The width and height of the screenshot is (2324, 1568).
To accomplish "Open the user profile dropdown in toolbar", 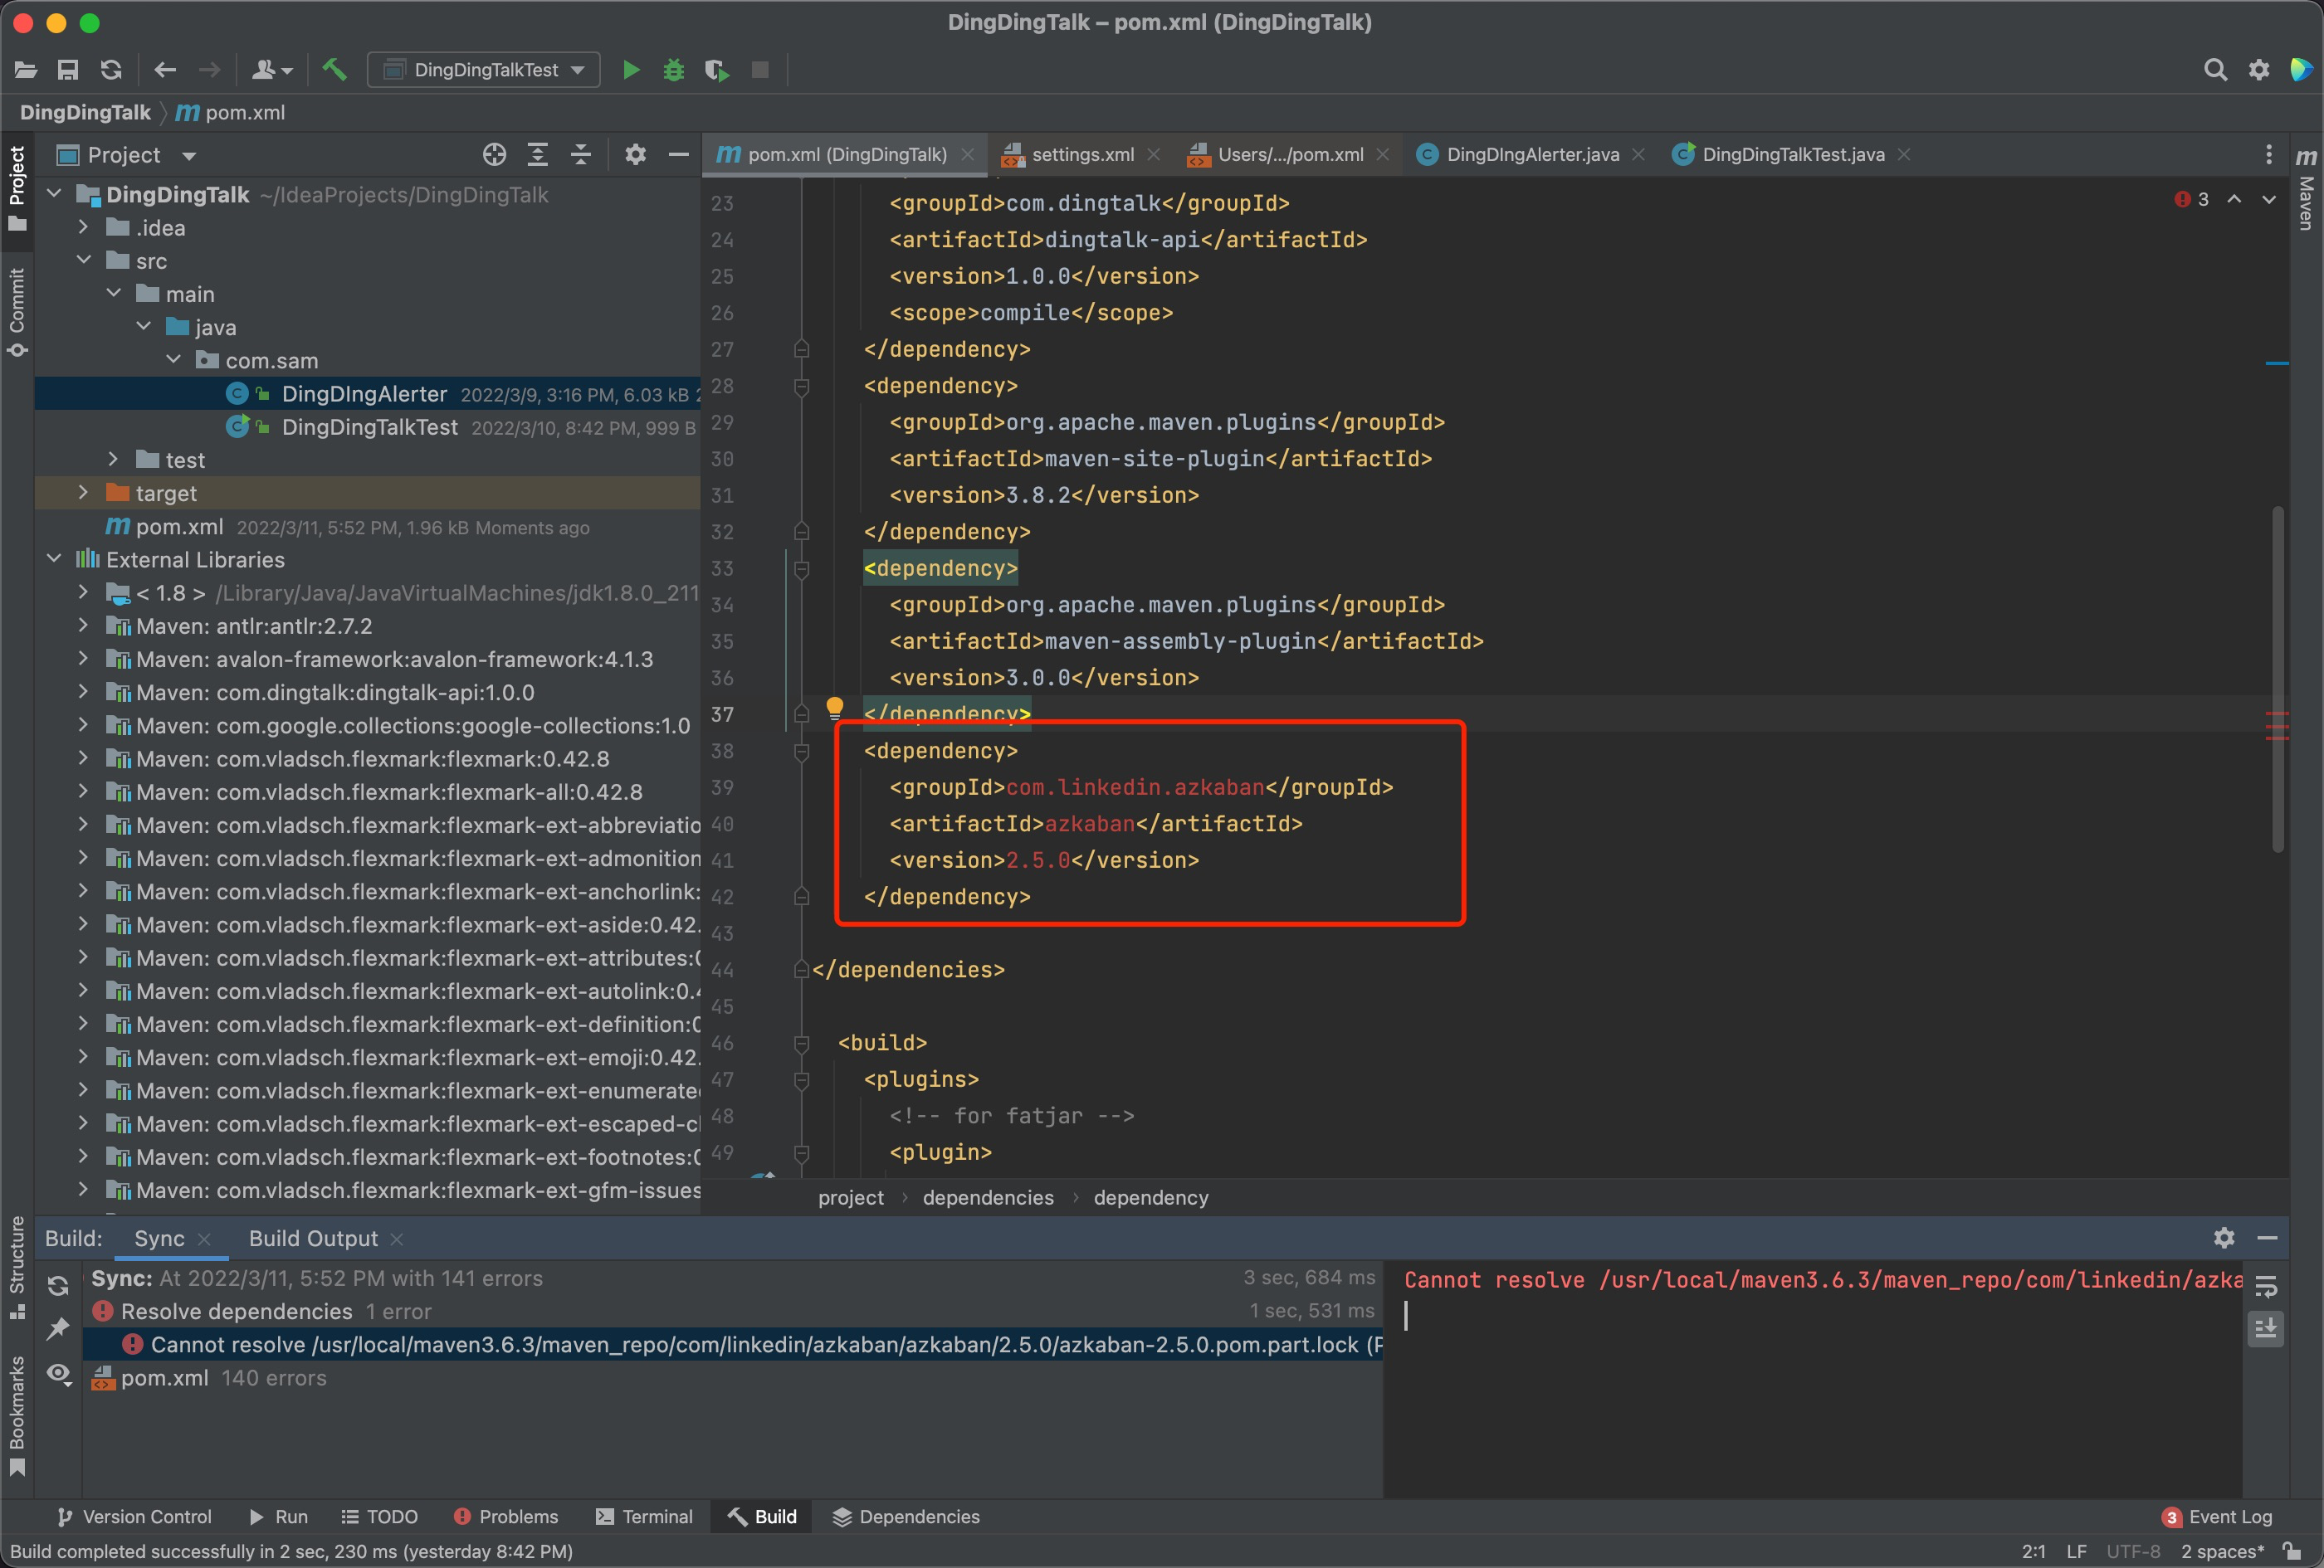I will 272,70.
